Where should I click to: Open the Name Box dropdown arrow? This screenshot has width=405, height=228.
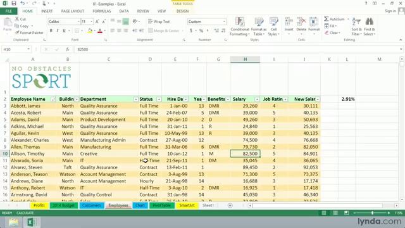click(28, 49)
